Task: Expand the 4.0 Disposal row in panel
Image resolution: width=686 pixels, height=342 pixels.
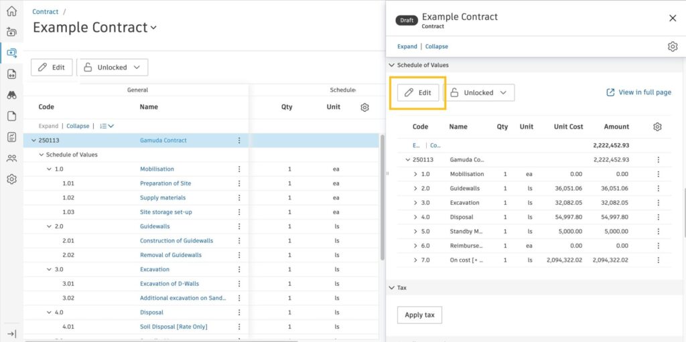Action: (x=415, y=218)
